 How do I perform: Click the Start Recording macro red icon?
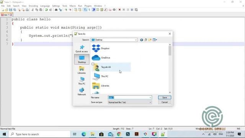point(119,10)
